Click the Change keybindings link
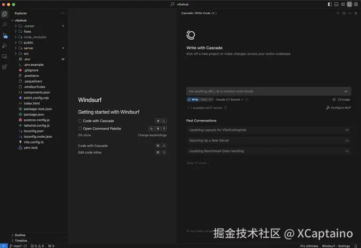Image resolution: width=361 pixels, height=248 pixels. (152, 135)
